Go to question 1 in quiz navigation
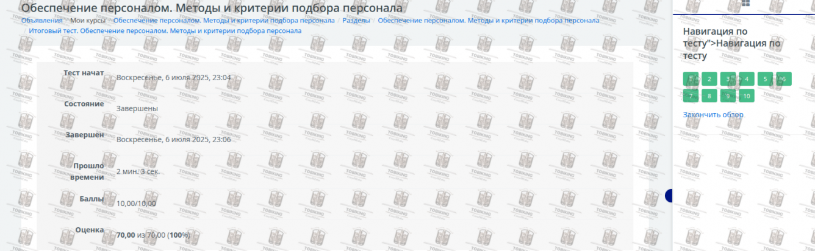 click(x=691, y=79)
